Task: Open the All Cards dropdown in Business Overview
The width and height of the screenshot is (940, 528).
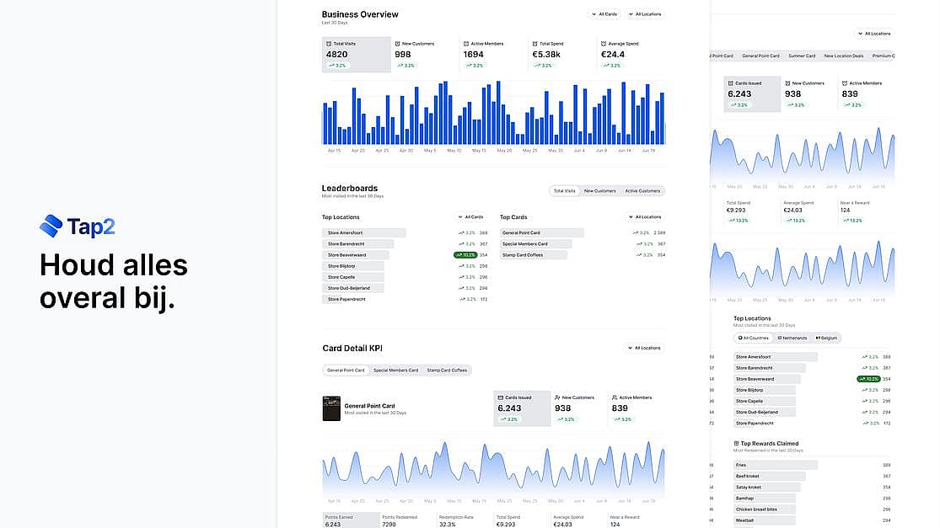Action: (604, 14)
